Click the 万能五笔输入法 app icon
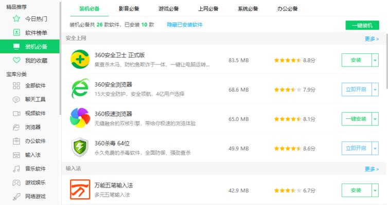Viewport: 388px width, 205px height. [80, 189]
